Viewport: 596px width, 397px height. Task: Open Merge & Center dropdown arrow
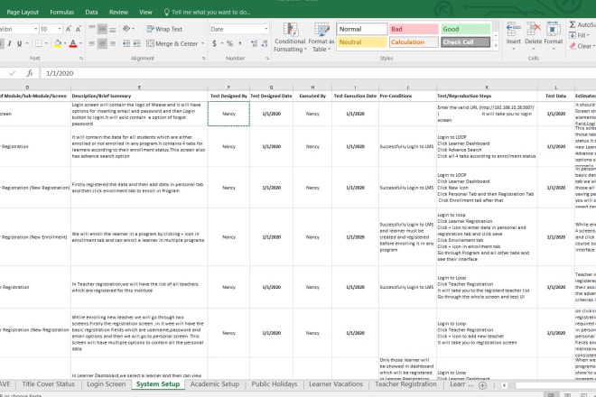[202, 43]
